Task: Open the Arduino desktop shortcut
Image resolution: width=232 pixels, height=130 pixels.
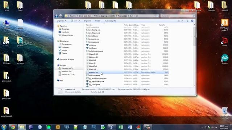Action: [x=225, y=59]
